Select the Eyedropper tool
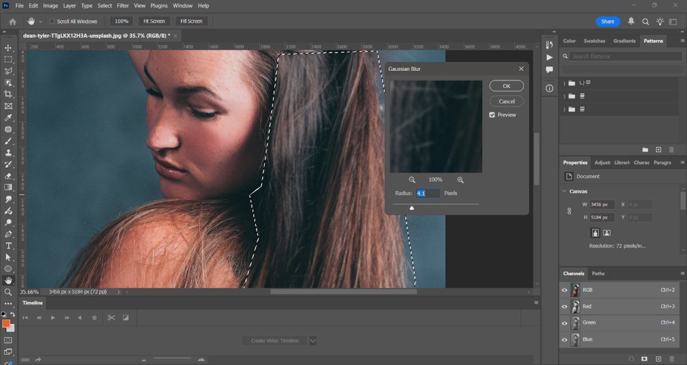687x365 pixels. pos(8,117)
